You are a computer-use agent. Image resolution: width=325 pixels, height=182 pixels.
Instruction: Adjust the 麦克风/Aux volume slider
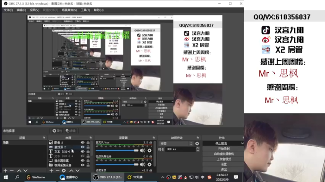[117, 150]
